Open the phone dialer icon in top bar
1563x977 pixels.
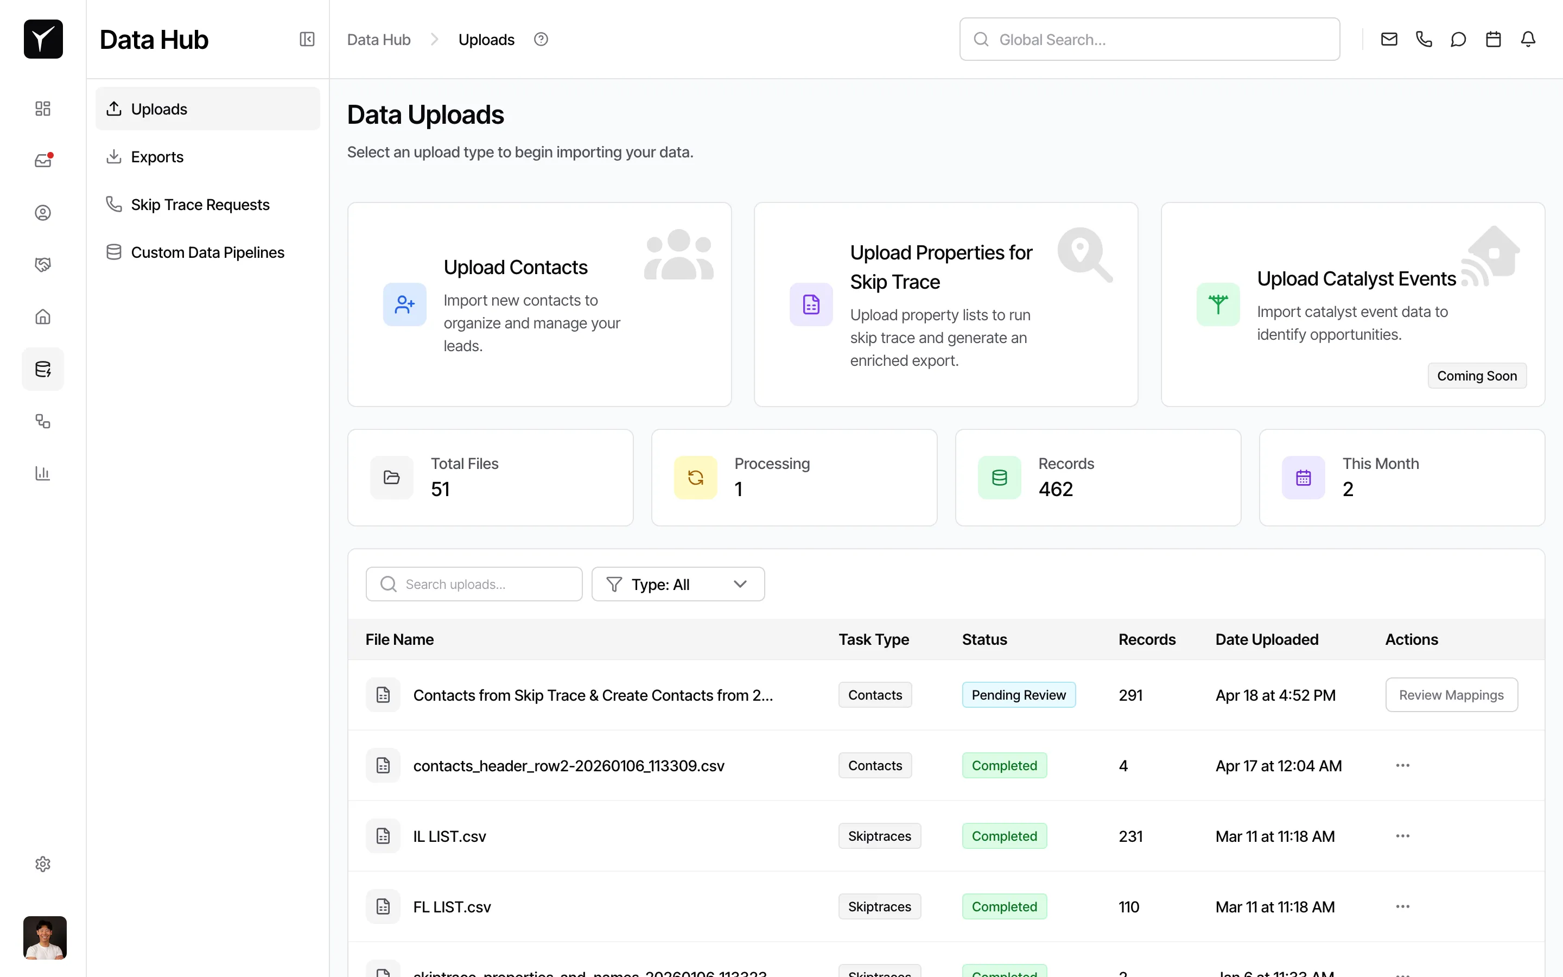click(1424, 39)
